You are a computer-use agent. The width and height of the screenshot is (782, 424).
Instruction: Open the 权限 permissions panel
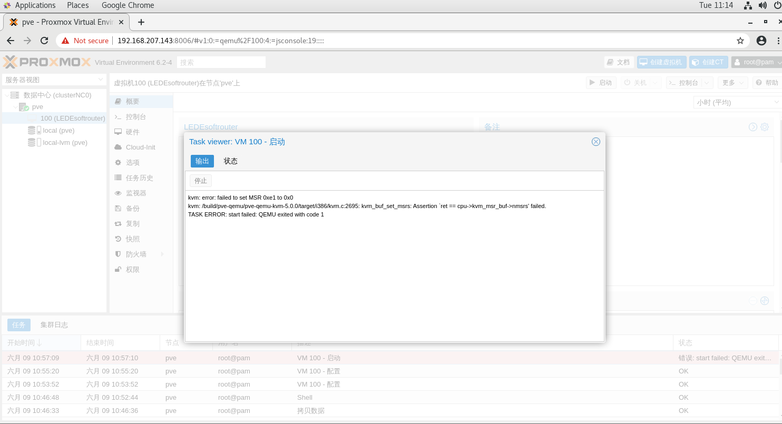tap(132, 269)
